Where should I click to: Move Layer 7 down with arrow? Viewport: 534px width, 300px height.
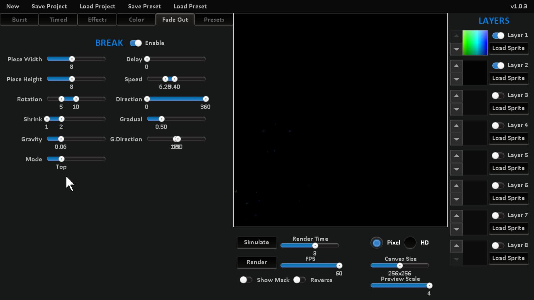456,229
